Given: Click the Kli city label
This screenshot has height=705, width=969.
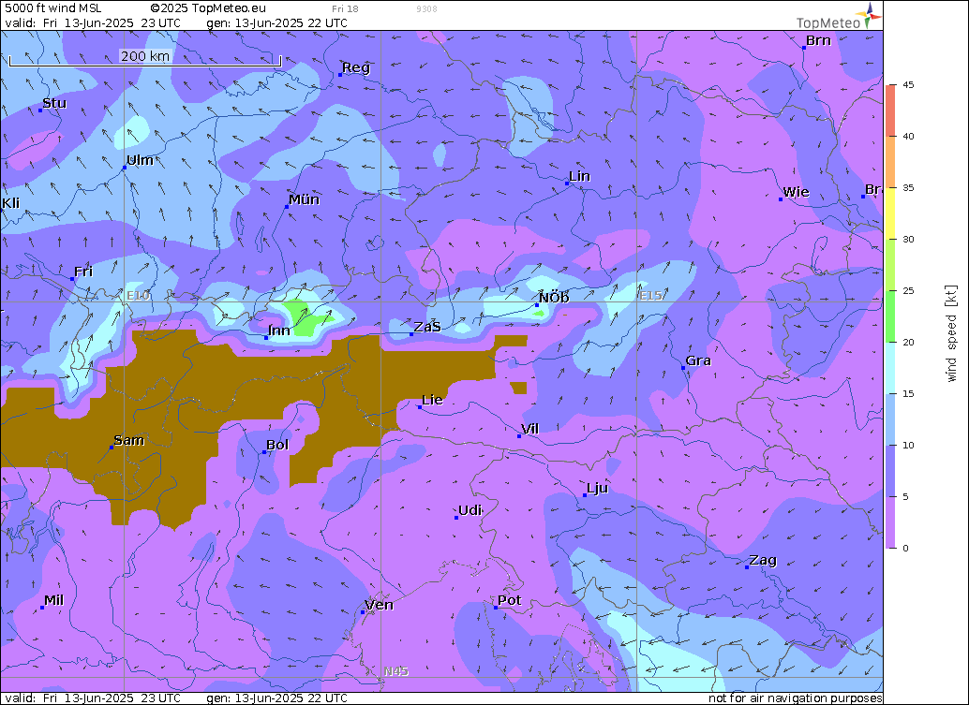Looking at the screenshot, I should 10,203.
